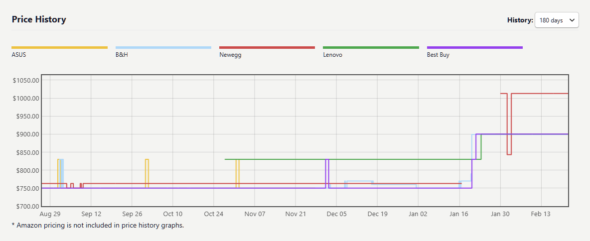Image resolution: width=590 pixels, height=241 pixels.
Task: Hide the Lenovo series via its label
Action: pos(332,55)
